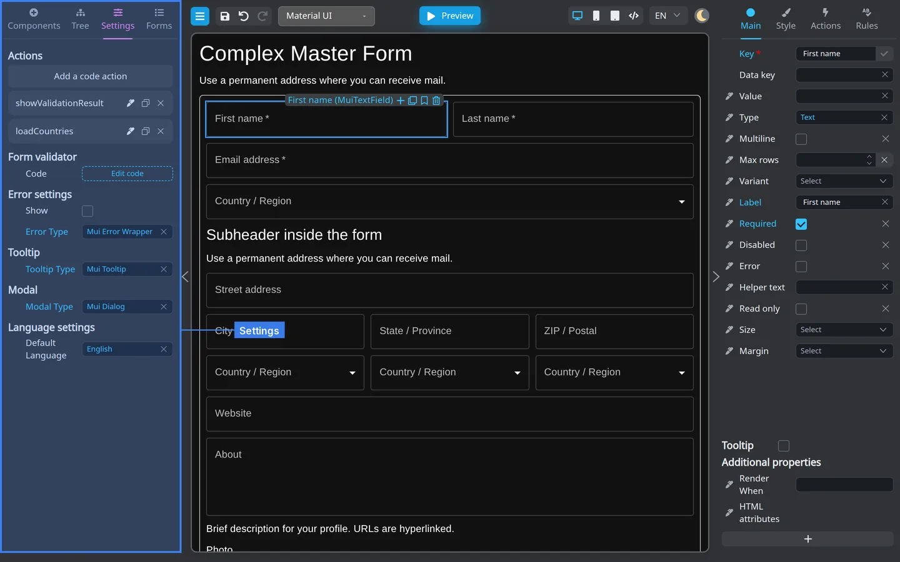This screenshot has width=900, height=562.
Task: Switch to the Components tab
Action: point(34,19)
